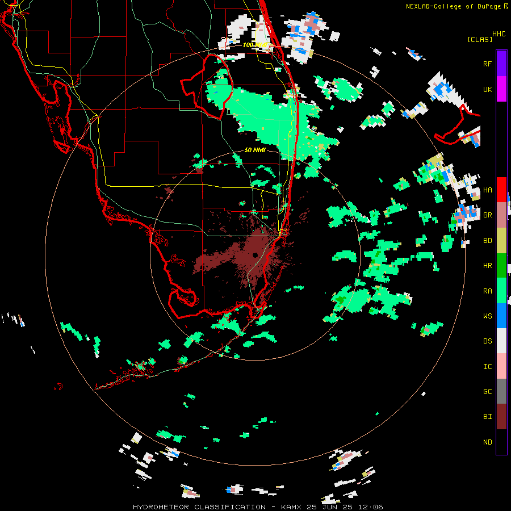Click the dark green HR legend swatch
The height and width of the screenshot is (511, 511).
pyautogui.click(x=501, y=265)
